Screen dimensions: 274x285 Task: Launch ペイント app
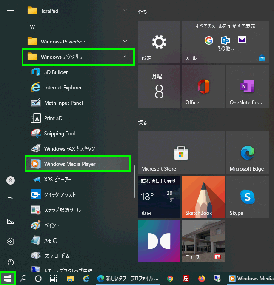pos(77,225)
